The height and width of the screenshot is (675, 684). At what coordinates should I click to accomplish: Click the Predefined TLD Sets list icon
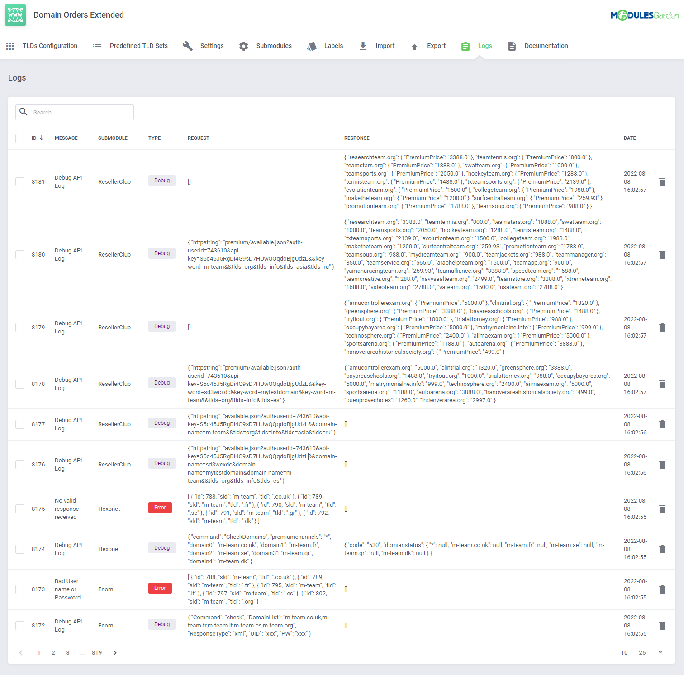[97, 46]
